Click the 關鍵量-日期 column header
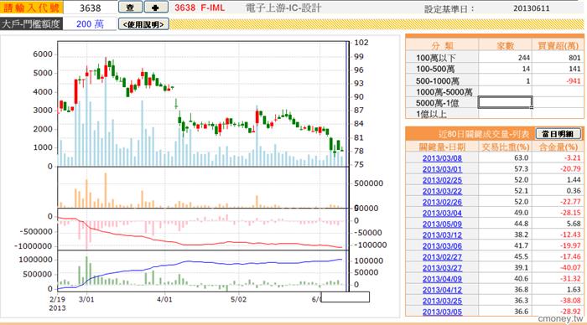Viewport: 587px width, 325px height. tap(442, 147)
